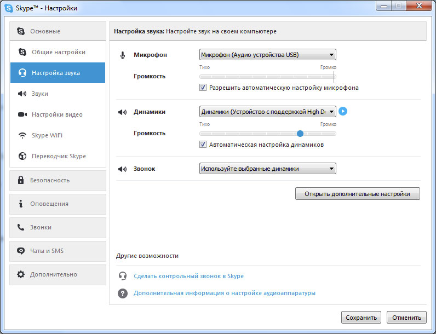The width and height of the screenshot is (436, 334).
Task: Open Сделать контрольный звонок в Skype link
Action: 188,276
